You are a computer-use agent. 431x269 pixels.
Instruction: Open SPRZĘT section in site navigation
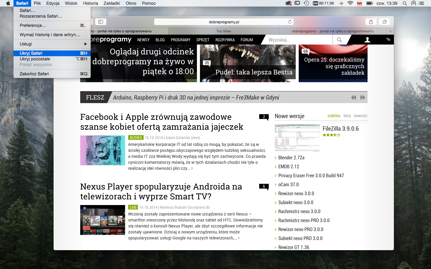pos(203,40)
